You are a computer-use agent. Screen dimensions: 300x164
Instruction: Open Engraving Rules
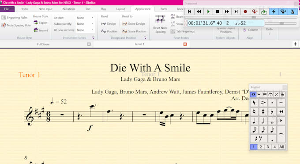pyautogui.click(x=15, y=18)
